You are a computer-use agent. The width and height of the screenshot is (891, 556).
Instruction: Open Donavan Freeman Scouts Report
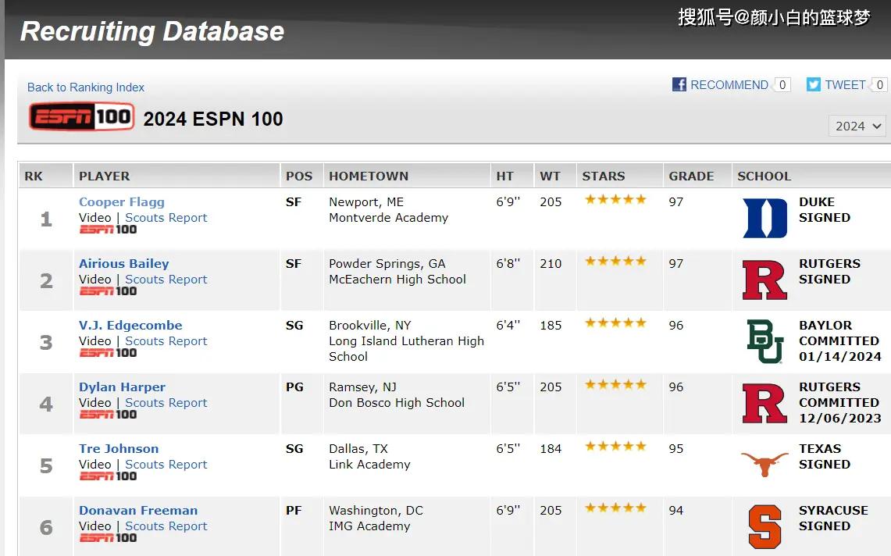(166, 526)
